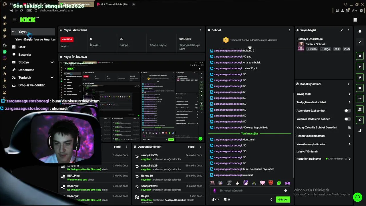Open Yasaklanmış kelimeler arrow
Viewport: 366px width, 206px height.
click(x=349, y=144)
